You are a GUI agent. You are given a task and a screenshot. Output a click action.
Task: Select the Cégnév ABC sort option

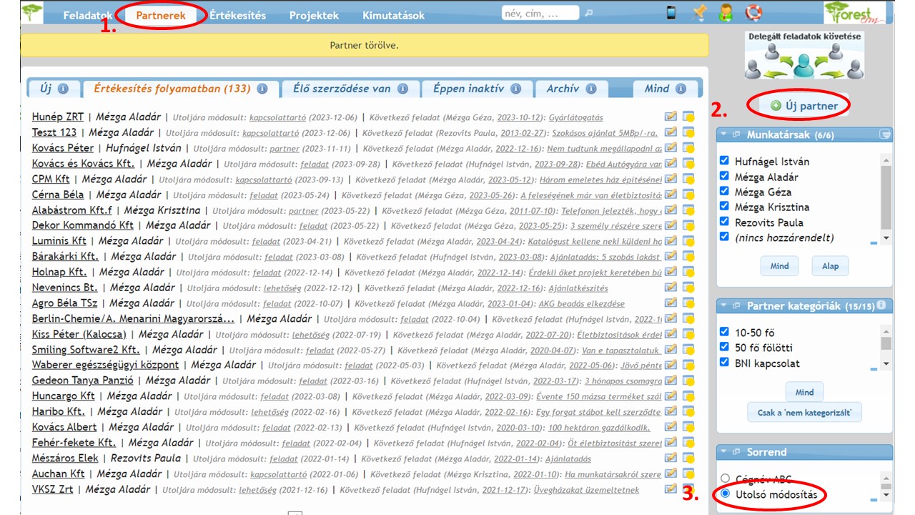coord(726,479)
